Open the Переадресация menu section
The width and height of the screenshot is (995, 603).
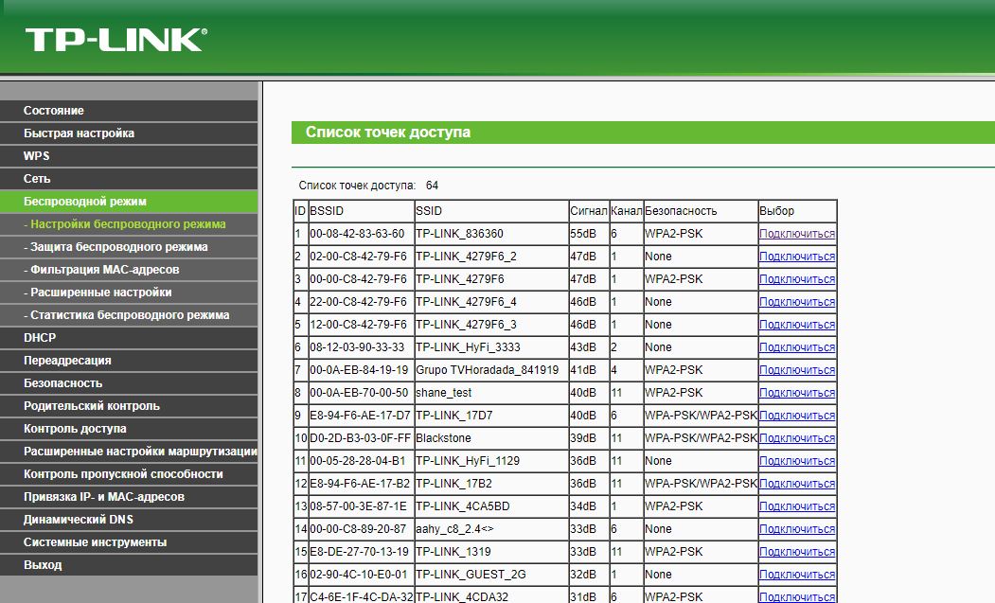129,361
